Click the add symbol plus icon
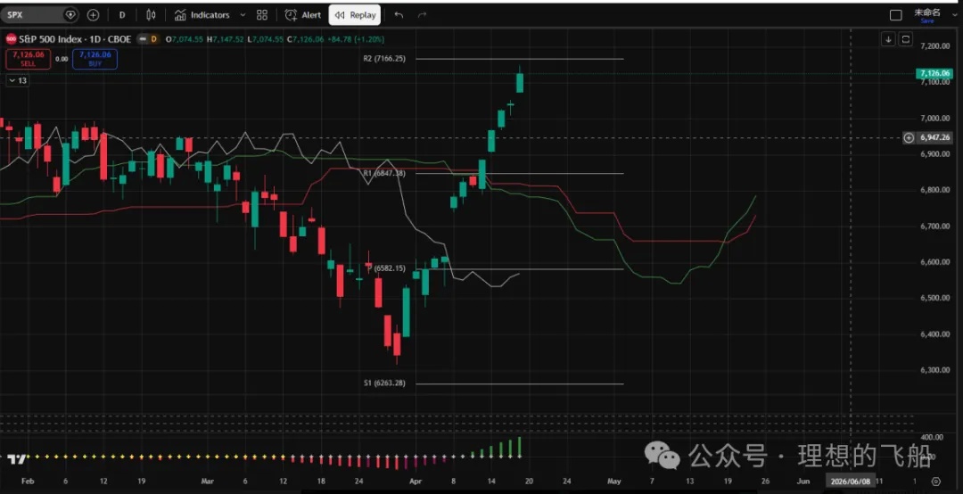Screen dimensions: 963x494 (x=93, y=15)
